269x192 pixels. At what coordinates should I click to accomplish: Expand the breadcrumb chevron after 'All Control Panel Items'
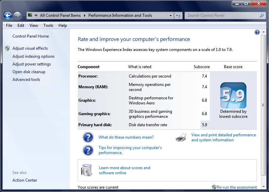click(x=85, y=15)
